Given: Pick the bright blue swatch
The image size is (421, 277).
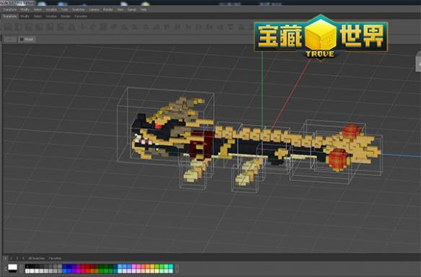Looking at the screenshot, I should pos(65,271).
